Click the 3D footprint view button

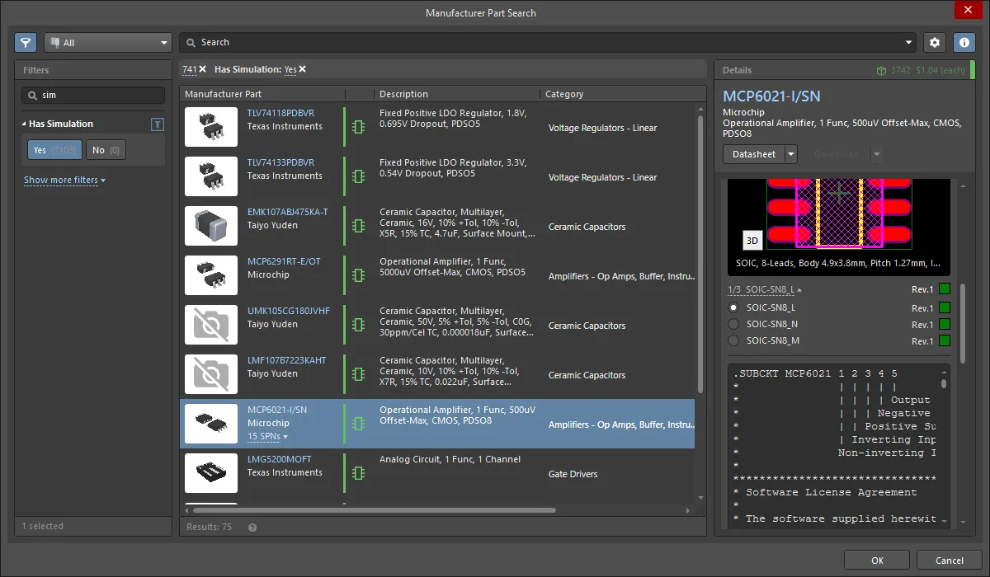tap(752, 240)
